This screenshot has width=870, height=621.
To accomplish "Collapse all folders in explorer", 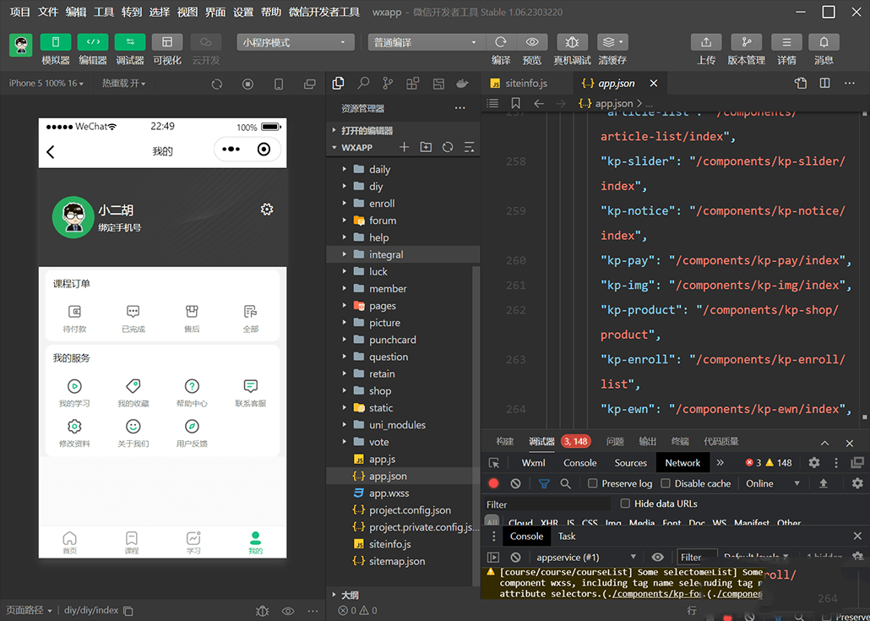I will click(469, 147).
